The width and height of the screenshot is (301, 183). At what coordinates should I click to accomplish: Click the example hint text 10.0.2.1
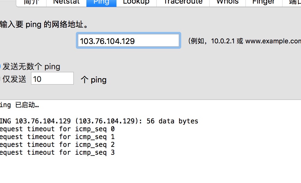tap(223, 41)
